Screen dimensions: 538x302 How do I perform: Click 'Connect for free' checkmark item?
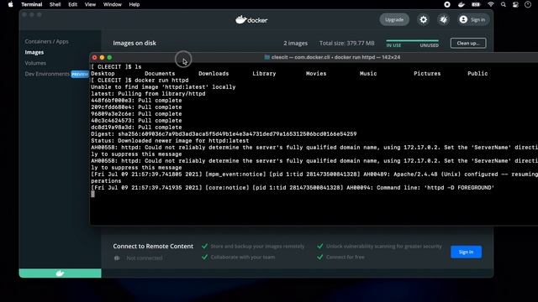(x=340, y=258)
